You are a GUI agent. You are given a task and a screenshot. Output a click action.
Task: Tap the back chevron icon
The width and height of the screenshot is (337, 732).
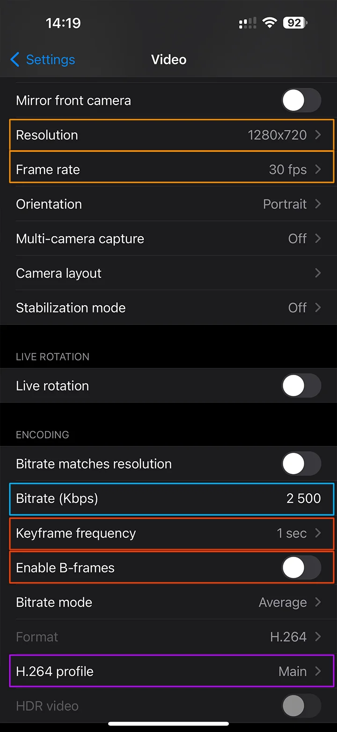coord(15,60)
